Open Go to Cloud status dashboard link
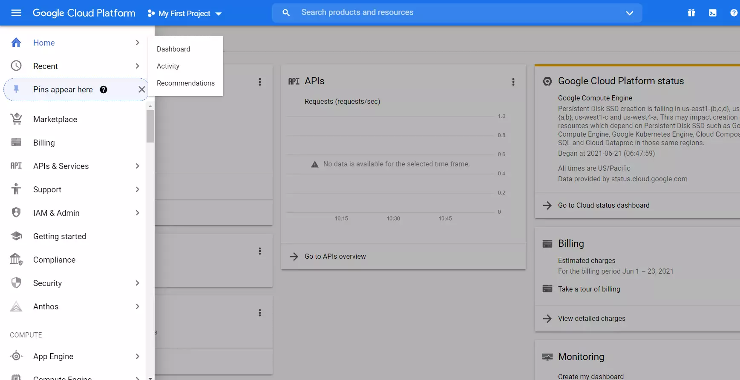 pyautogui.click(x=604, y=205)
